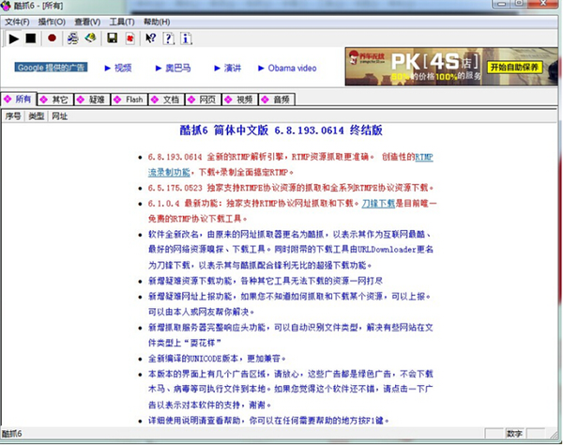
Task: Click the heading 酷抓6 简体中文版 6.8.193.0614 终结版
Action: (x=281, y=130)
